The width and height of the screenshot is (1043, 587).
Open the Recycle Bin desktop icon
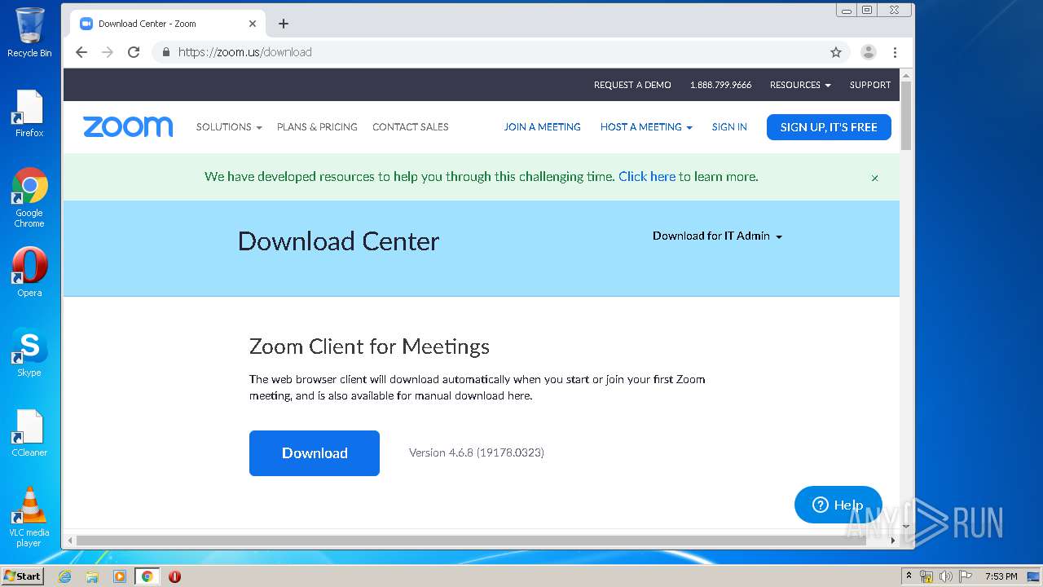click(x=29, y=33)
